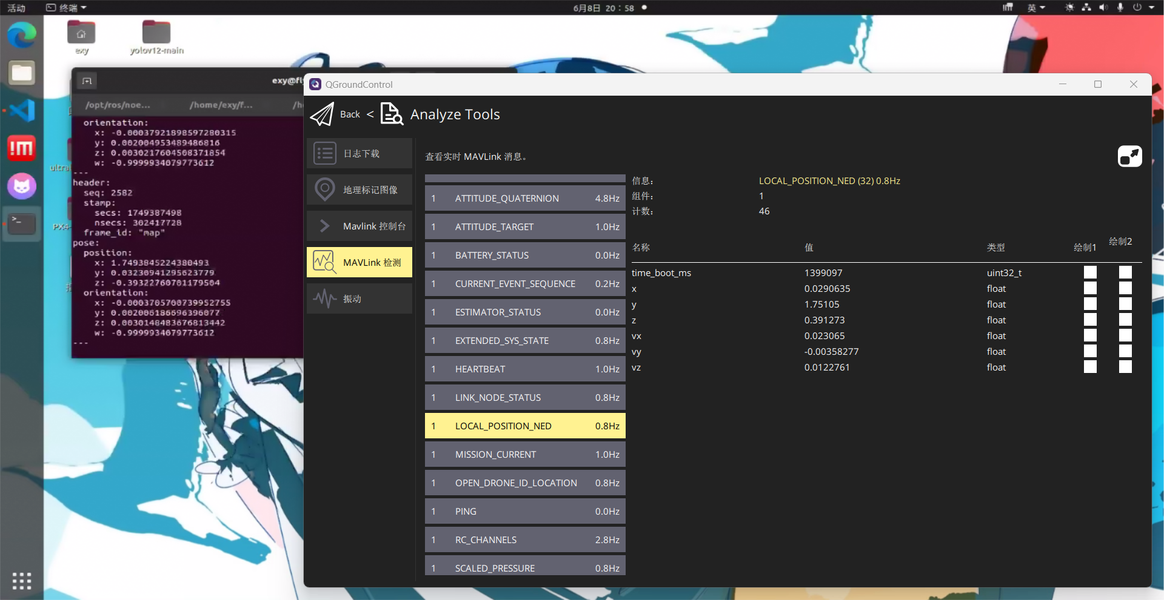Select the LOCAL_POSITION_NED message row
The width and height of the screenshot is (1164, 600).
click(525, 426)
